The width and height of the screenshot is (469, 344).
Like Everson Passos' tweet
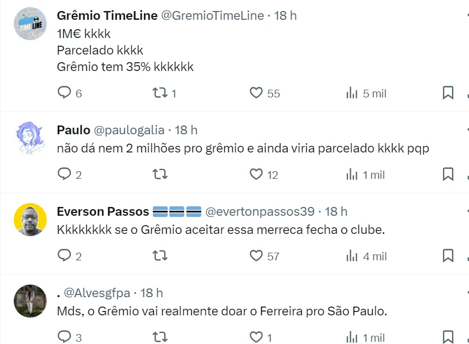coord(256,256)
